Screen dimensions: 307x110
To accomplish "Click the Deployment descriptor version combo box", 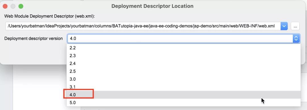I will [x=183, y=38].
